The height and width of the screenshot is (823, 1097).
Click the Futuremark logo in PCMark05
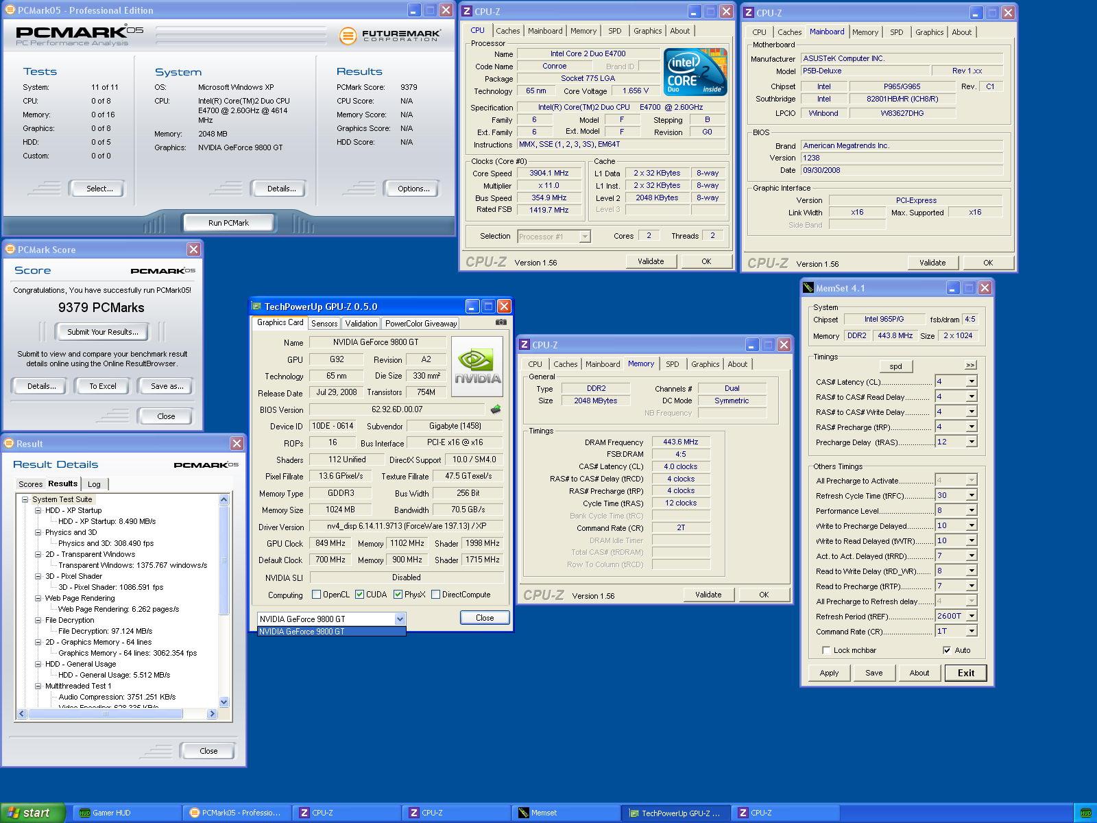tap(389, 35)
